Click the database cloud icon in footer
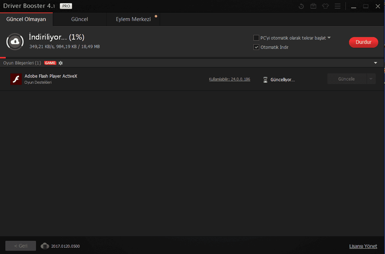This screenshot has width=385, height=254. point(45,246)
